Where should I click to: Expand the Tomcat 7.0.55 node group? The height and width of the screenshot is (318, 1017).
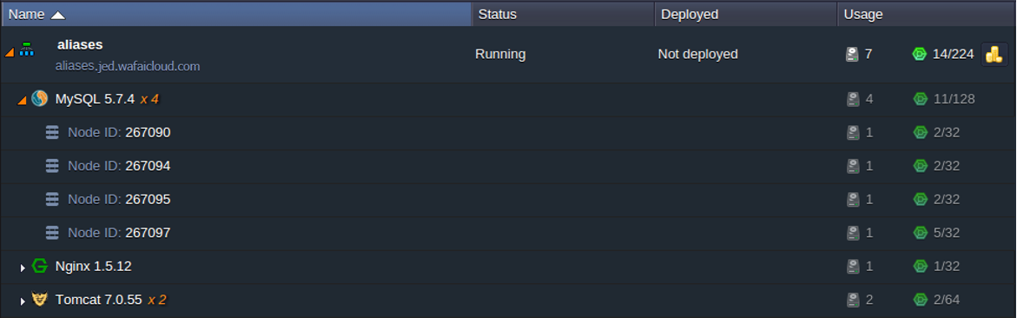(x=23, y=301)
